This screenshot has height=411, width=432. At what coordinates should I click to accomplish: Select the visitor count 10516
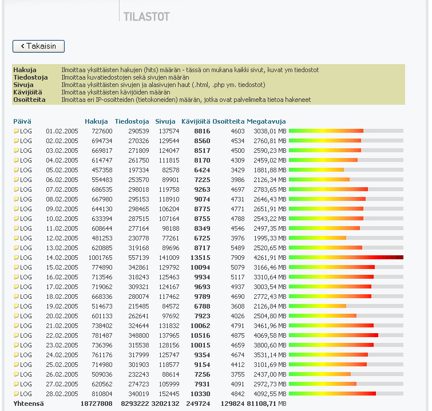pyautogui.click(x=200, y=335)
